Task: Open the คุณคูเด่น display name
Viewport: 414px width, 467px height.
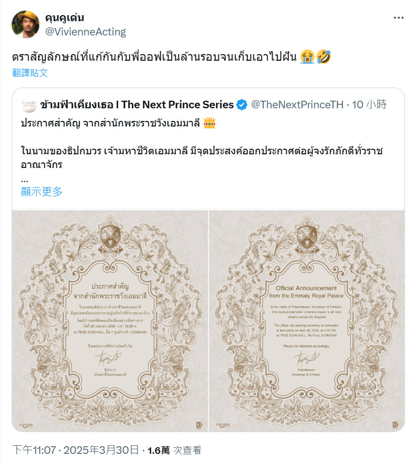Action: (x=65, y=18)
